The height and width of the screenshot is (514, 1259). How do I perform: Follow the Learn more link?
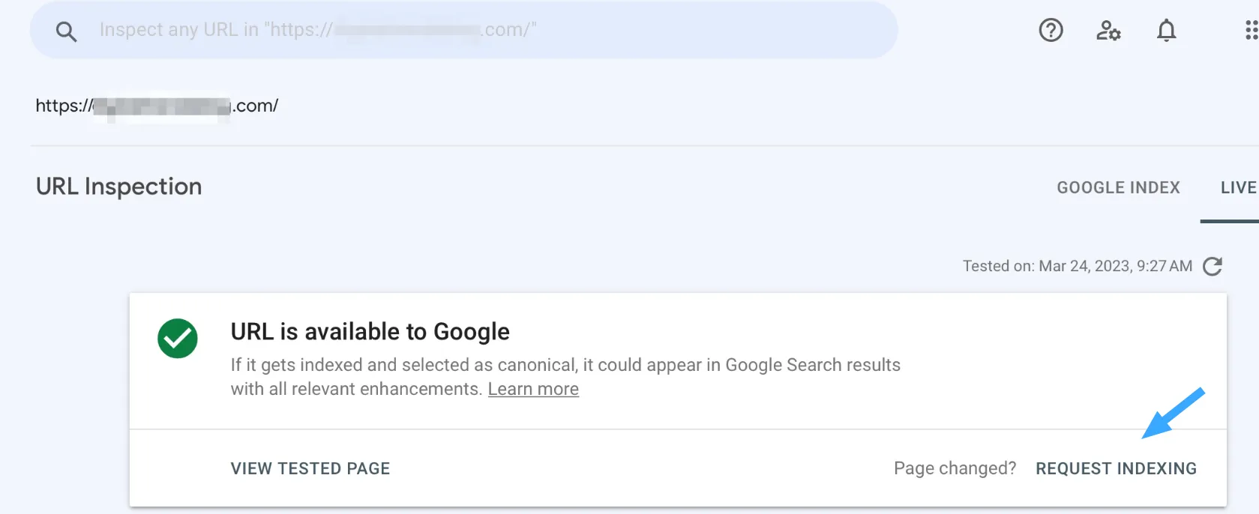pos(533,389)
